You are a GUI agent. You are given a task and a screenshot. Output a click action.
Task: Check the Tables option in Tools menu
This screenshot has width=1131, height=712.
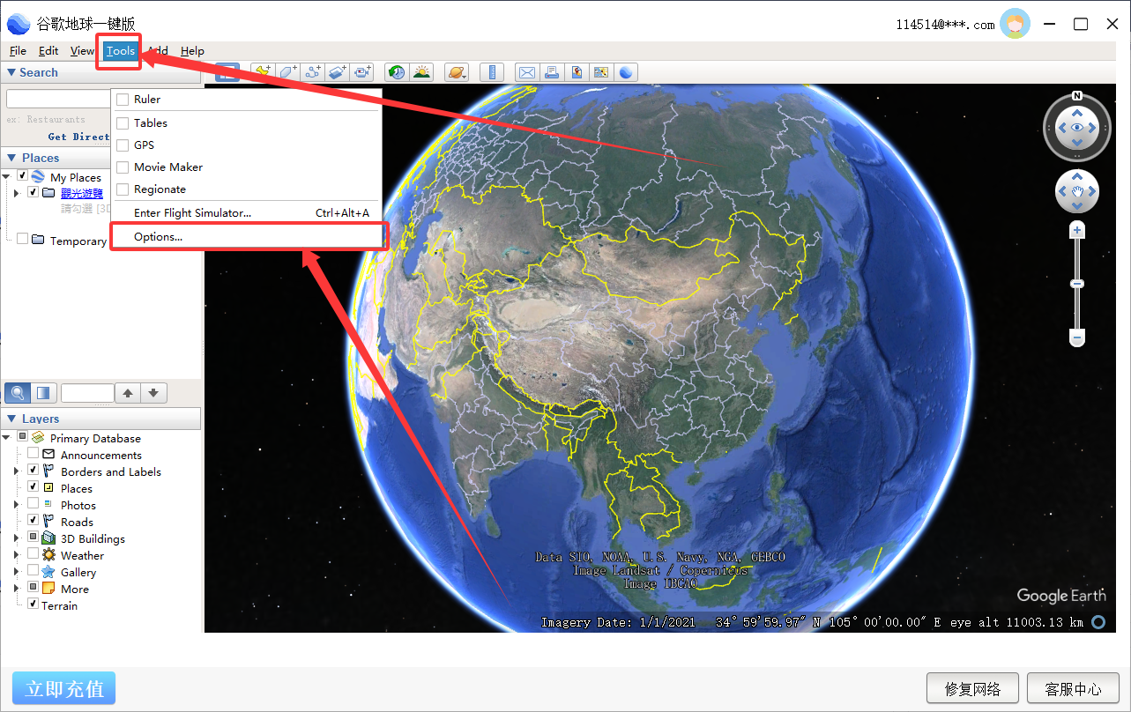pyautogui.click(x=123, y=123)
